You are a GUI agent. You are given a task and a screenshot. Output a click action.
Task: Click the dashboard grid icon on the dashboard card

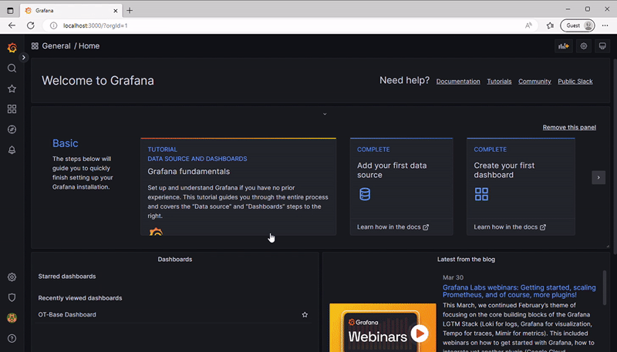tap(481, 194)
